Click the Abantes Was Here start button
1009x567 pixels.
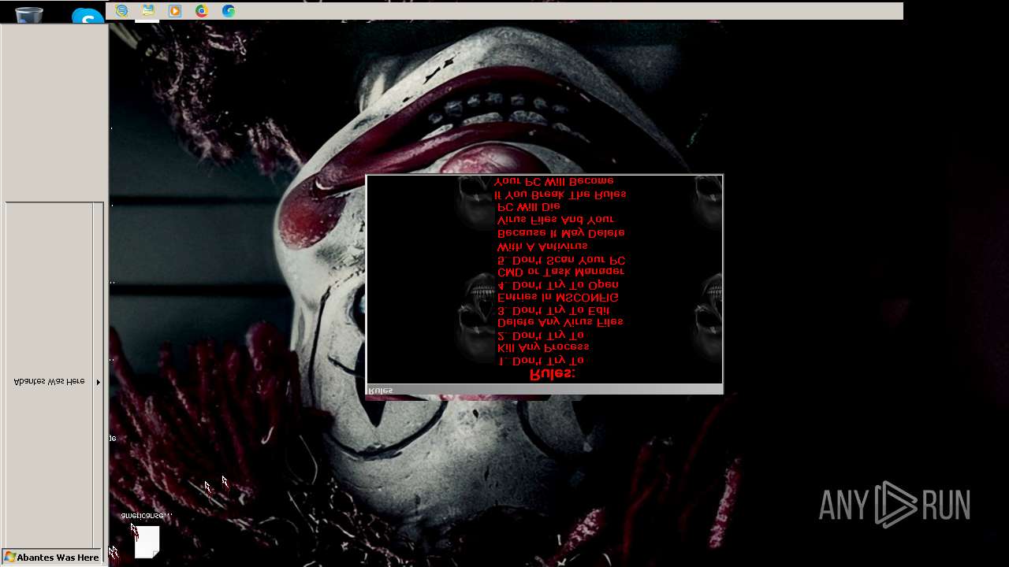click(52, 557)
